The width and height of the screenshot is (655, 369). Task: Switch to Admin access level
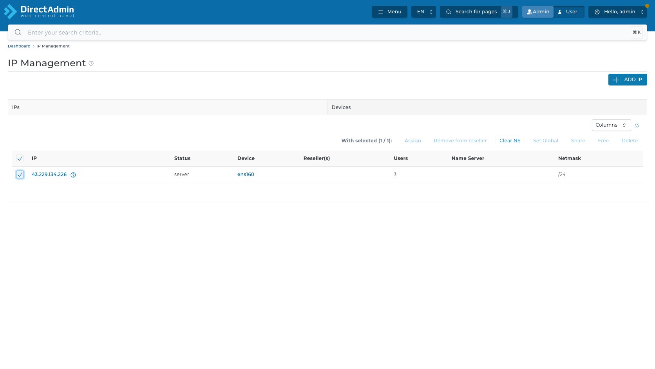click(x=538, y=12)
